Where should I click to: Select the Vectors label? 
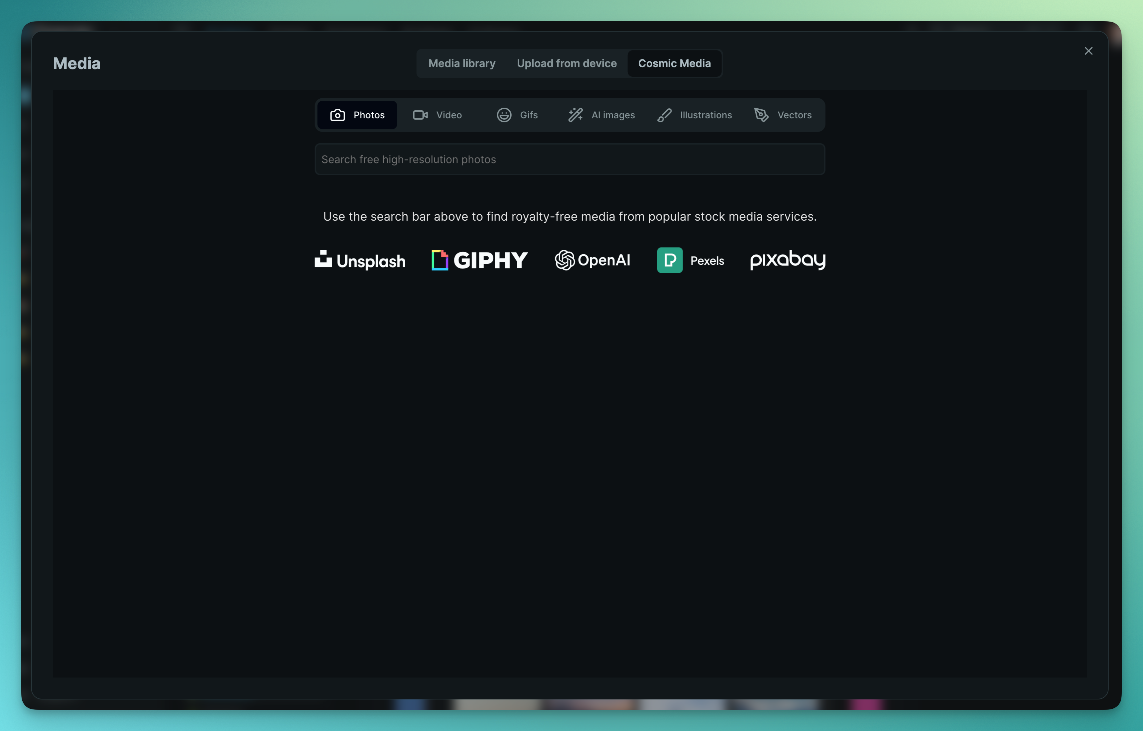[795, 115]
